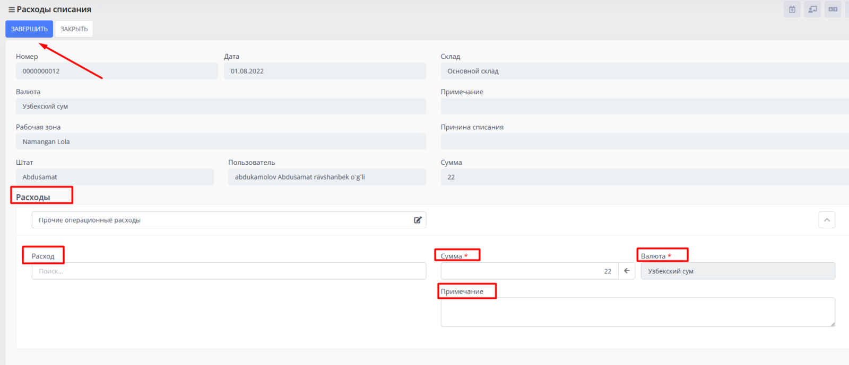
Task: Click the calendar-plus icon in top toolbar
Action: 792,10
